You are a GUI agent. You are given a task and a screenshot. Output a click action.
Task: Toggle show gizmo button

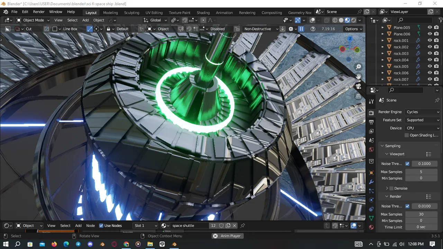tap(298, 20)
